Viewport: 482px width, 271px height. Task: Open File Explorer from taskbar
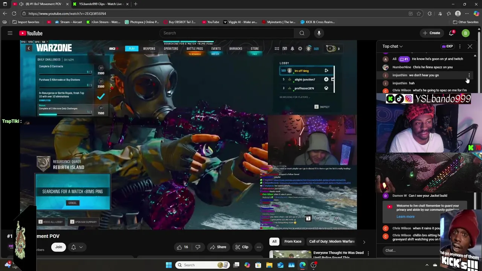tap(269, 265)
